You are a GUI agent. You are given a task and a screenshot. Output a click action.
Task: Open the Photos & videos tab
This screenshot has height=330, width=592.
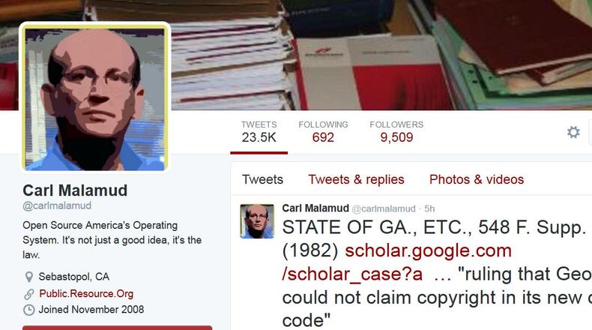tap(477, 179)
